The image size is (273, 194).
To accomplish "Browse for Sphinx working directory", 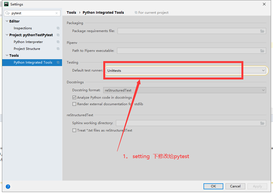I will 262,123.
